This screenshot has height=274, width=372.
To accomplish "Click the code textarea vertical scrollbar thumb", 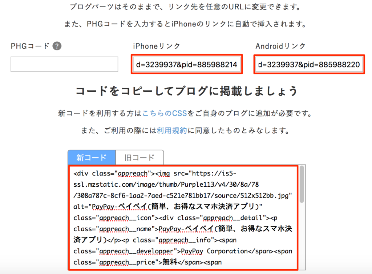I will point(302,184).
